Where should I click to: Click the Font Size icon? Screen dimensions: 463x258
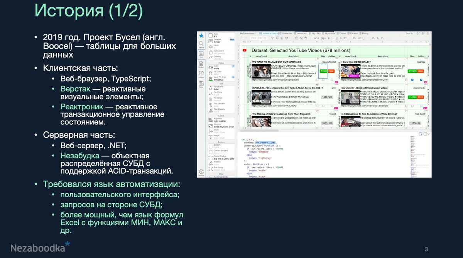point(211,94)
